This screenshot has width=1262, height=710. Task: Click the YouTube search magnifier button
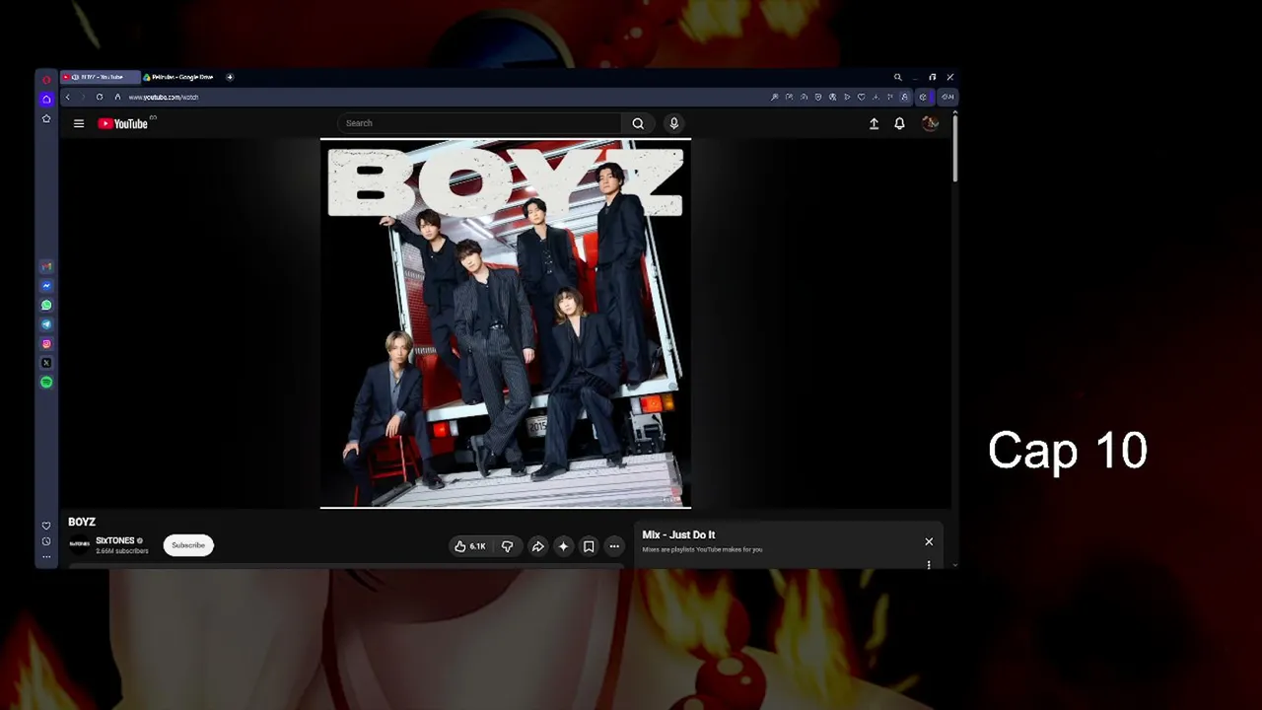638,123
